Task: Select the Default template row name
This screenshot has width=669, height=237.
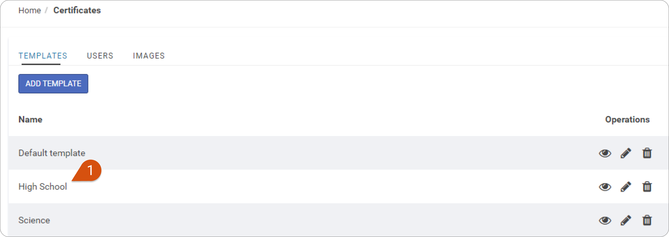Action: pos(52,153)
